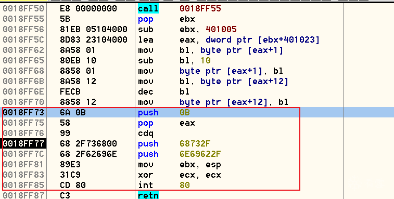The height and width of the screenshot is (199, 394).
Task: Select 'push 6E69622F' instruction
Action: pos(180,154)
